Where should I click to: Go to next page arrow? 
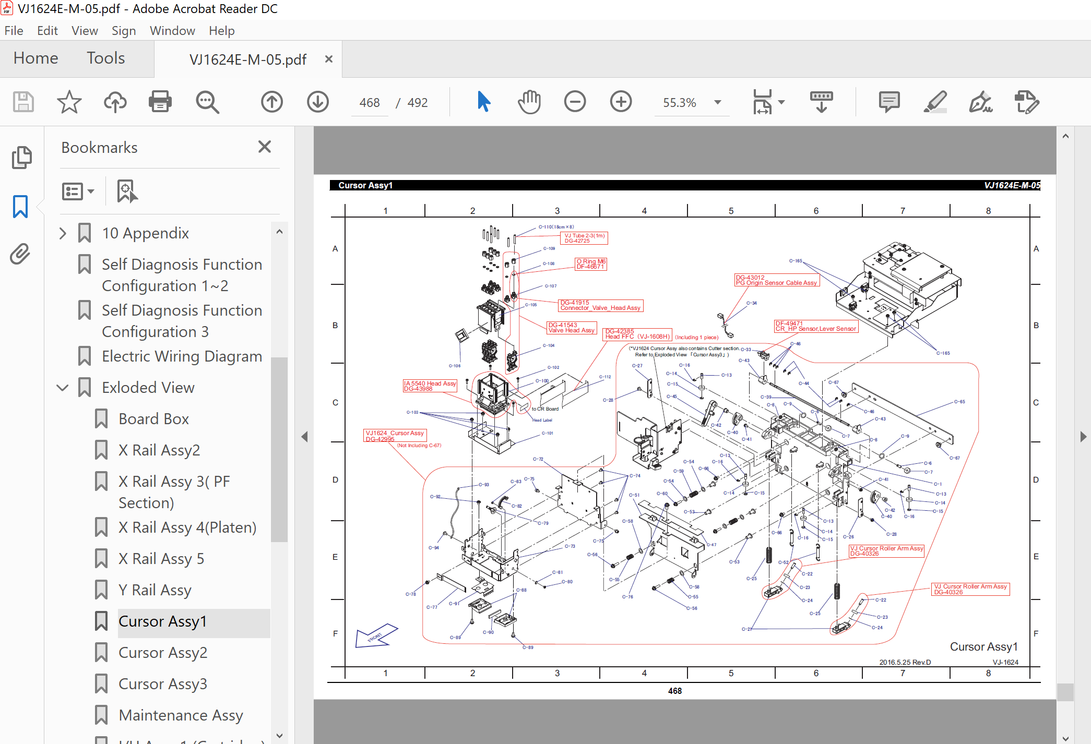317,102
